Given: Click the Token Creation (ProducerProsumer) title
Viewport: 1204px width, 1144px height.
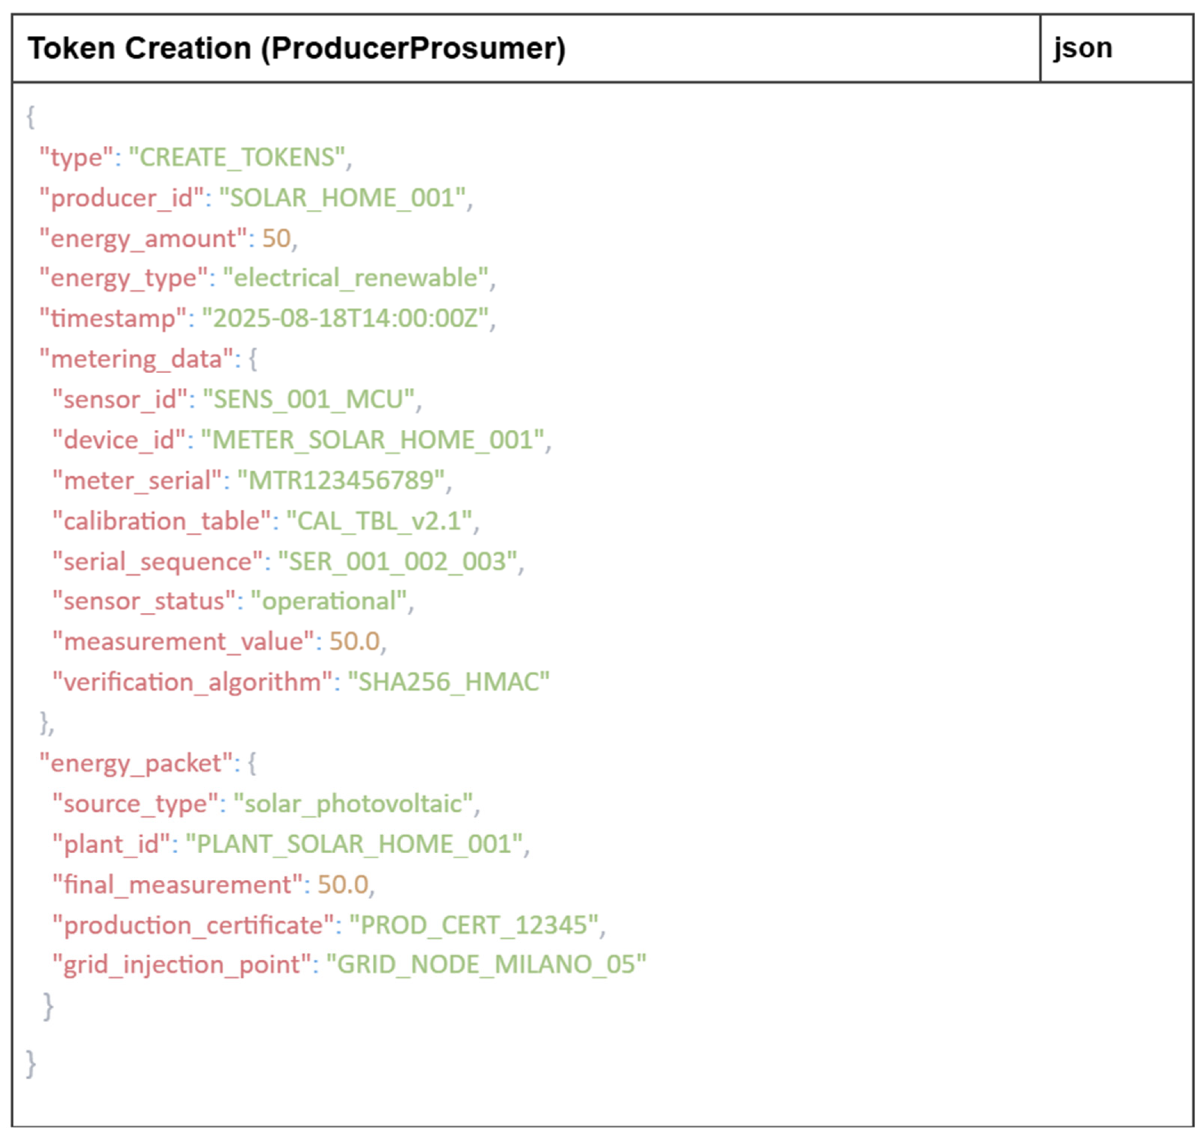Looking at the screenshot, I should click(296, 48).
